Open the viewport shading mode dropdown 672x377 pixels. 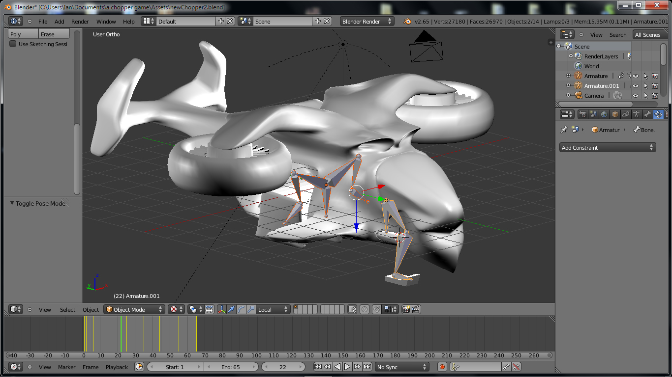(x=176, y=309)
